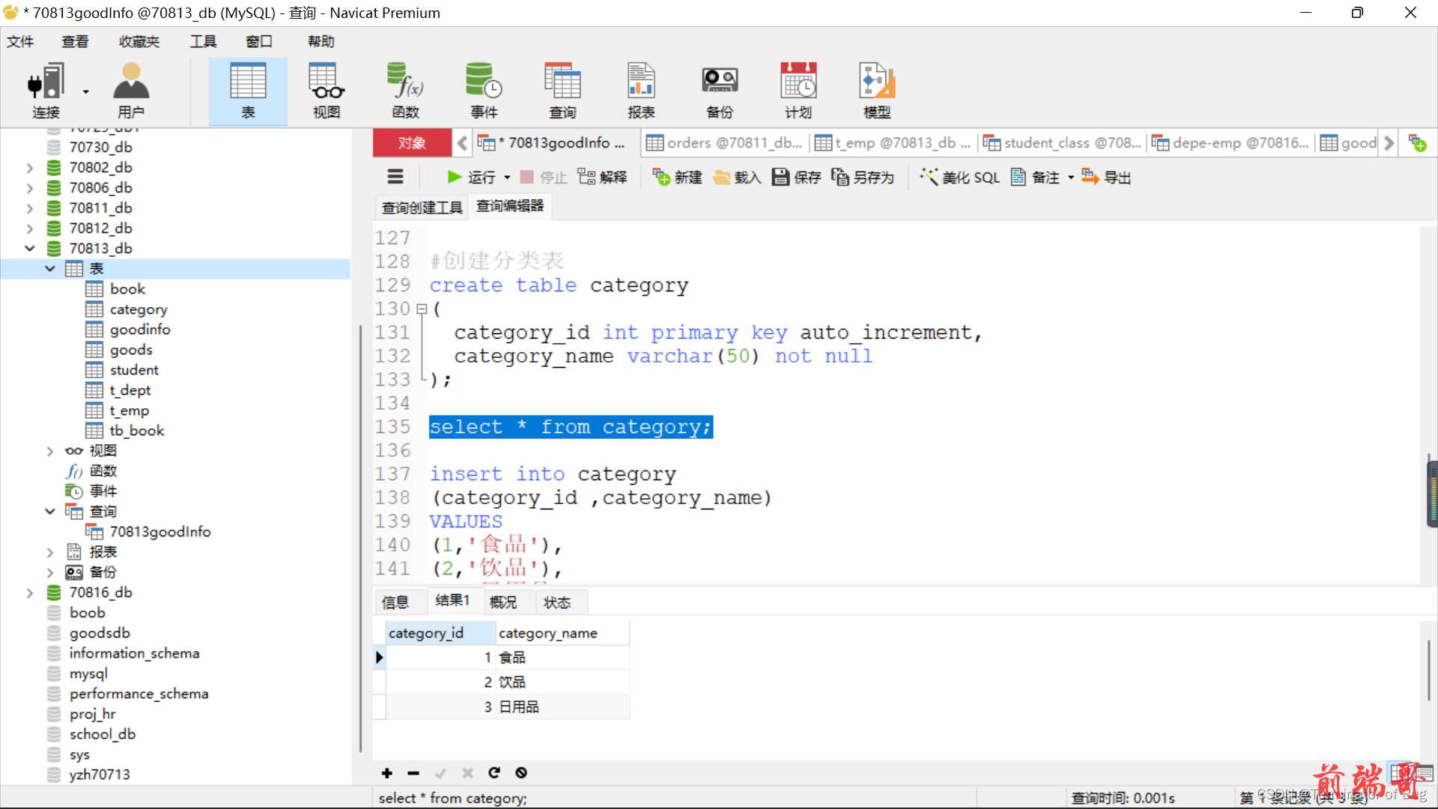Collapse code block at line 130
This screenshot has height=809, width=1438.
[x=422, y=309]
